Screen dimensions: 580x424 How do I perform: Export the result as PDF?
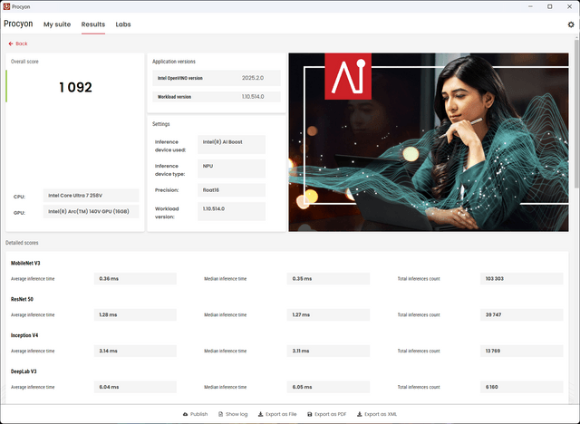pos(326,414)
